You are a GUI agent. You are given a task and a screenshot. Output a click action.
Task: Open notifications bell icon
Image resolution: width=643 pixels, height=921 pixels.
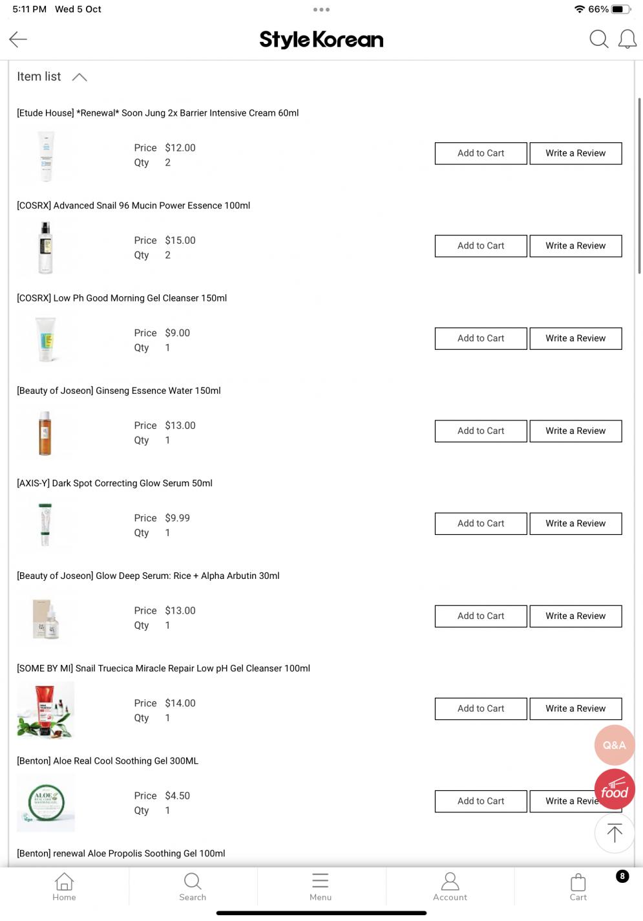coord(627,39)
